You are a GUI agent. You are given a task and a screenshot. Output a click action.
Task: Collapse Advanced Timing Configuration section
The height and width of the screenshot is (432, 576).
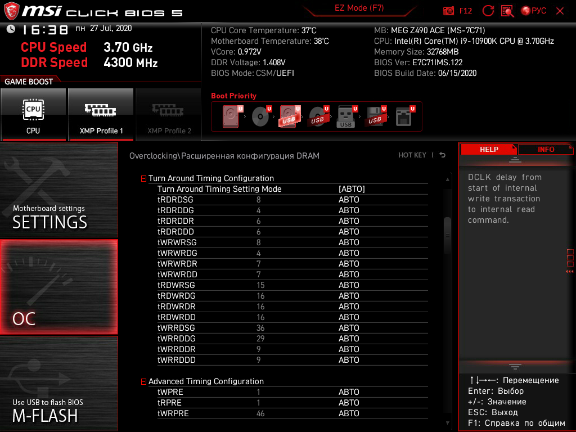(x=143, y=382)
